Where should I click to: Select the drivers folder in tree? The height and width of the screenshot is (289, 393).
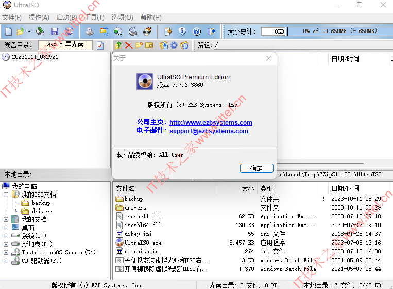pos(43,211)
